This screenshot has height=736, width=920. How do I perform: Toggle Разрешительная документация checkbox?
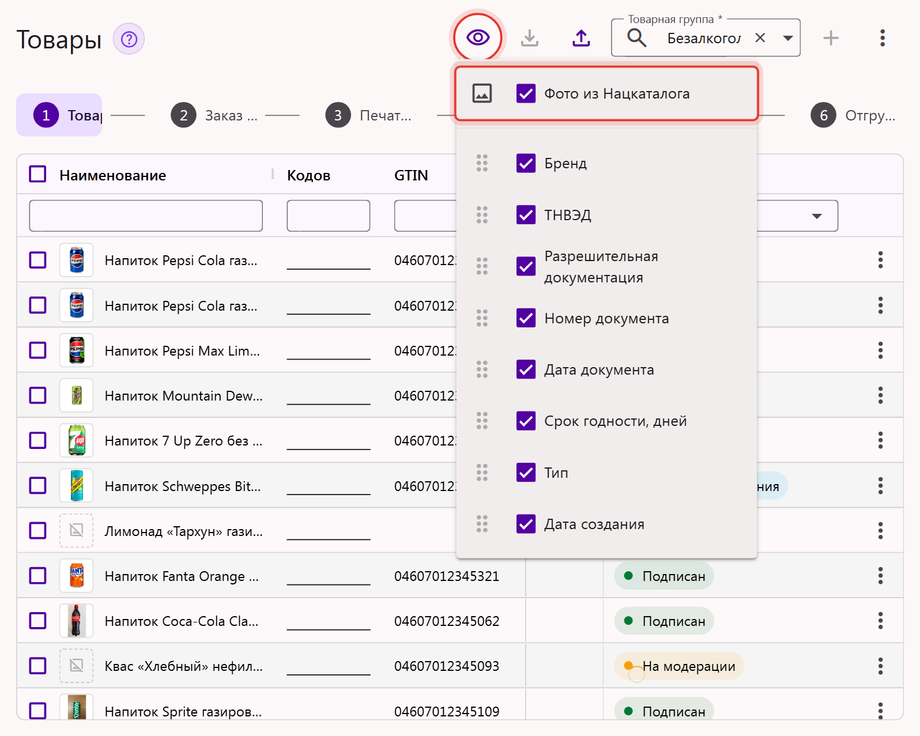(526, 266)
